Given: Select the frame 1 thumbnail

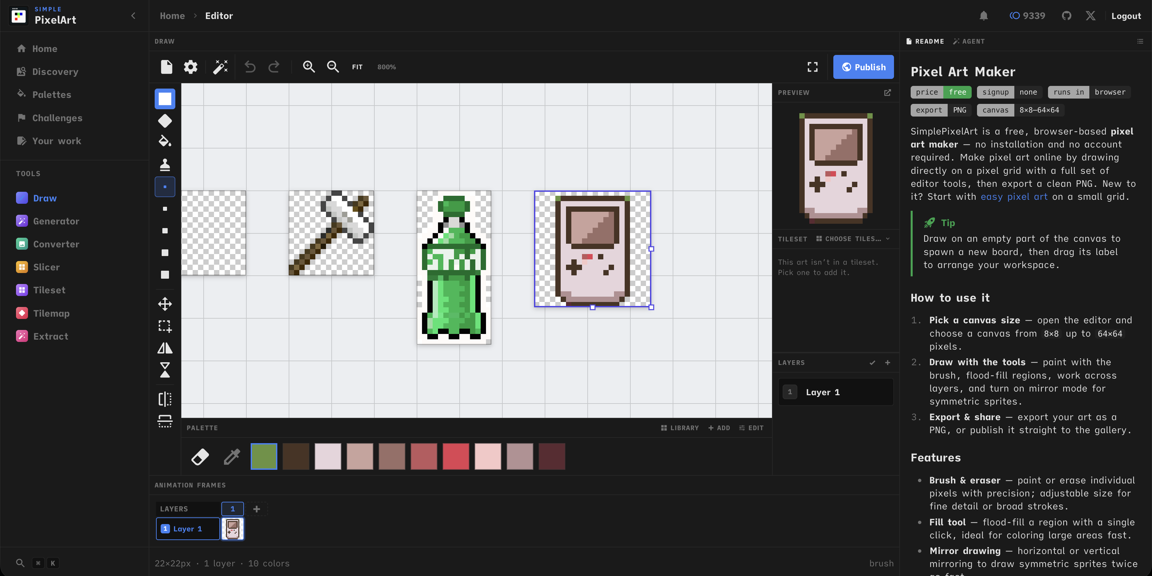Looking at the screenshot, I should 233,529.
